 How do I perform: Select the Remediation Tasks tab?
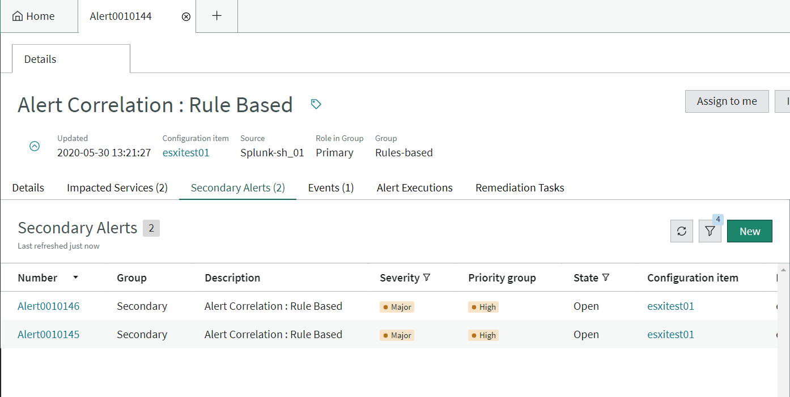coord(519,187)
